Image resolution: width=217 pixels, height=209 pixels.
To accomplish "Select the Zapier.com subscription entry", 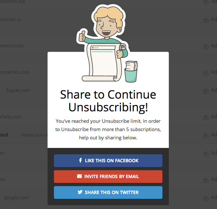I will tap(18, 90).
